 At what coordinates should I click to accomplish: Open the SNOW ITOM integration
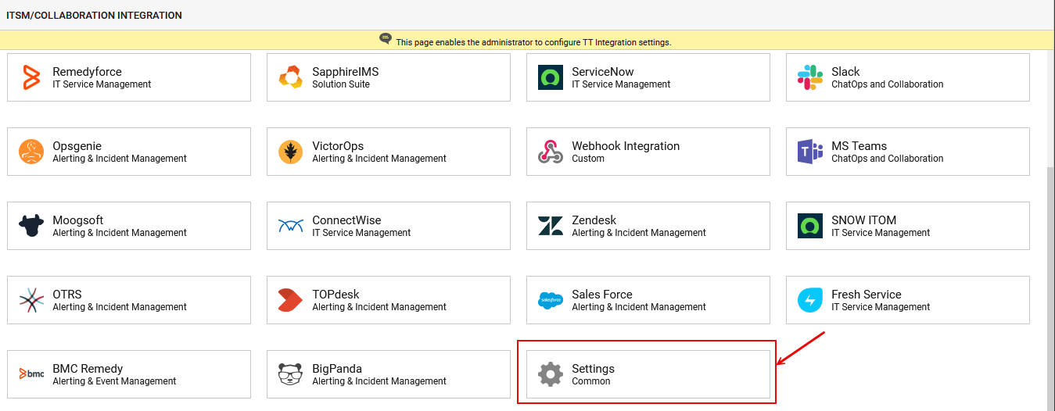tap(907, 226)
